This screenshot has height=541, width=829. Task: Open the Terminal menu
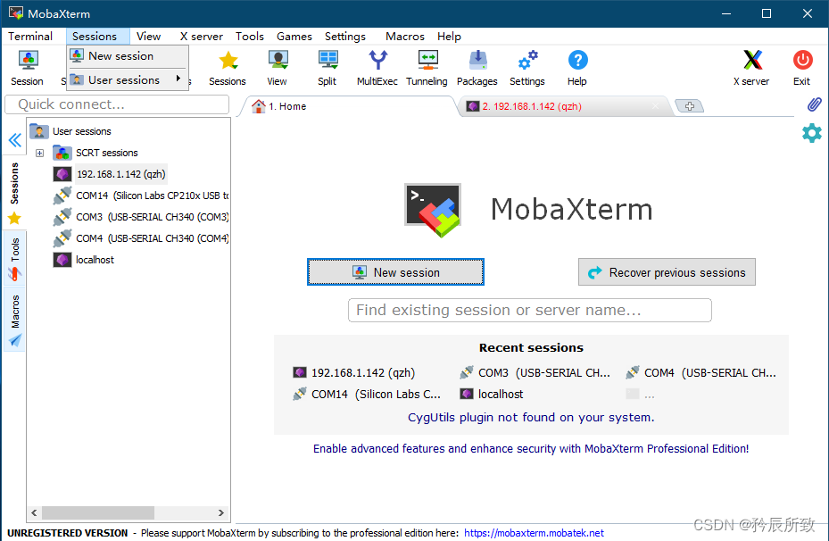click(x=30, y=36)
